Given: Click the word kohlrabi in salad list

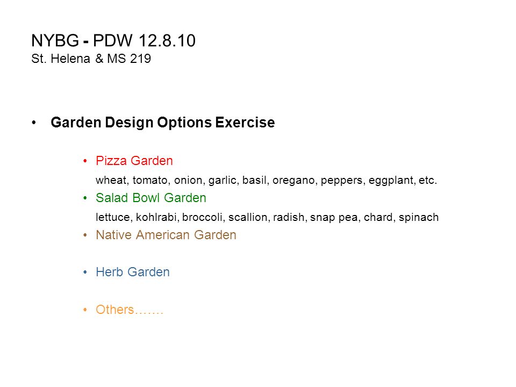Looking at the screenshot, I should point(156,218).
